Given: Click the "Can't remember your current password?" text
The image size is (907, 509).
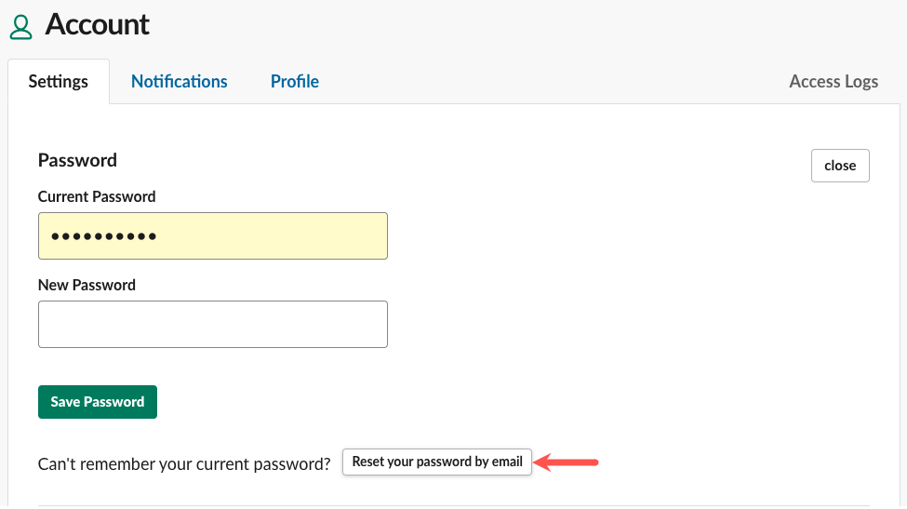Looking at the screenshot, I should [184, 463].
